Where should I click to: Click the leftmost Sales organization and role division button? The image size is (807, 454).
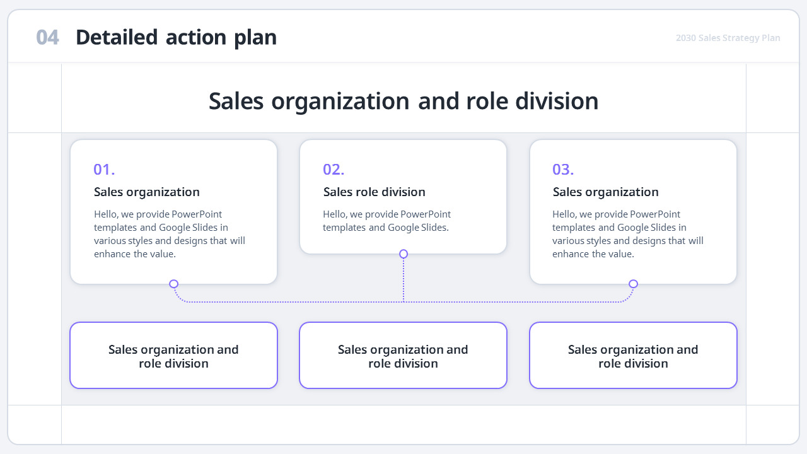173,355
